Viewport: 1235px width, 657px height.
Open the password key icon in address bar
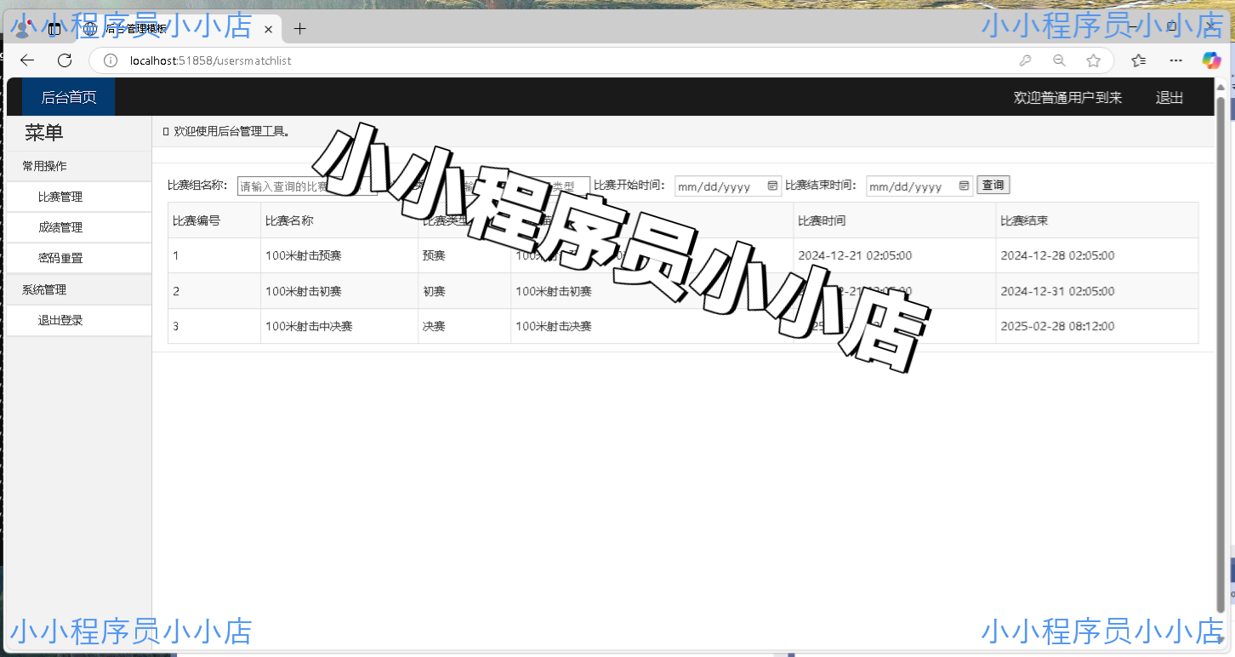click(1026, 60)
